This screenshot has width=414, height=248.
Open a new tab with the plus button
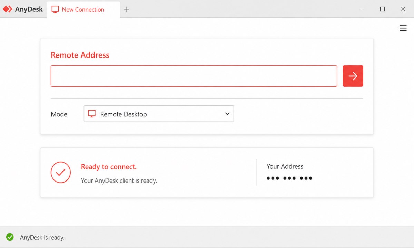tap(127, 9)
